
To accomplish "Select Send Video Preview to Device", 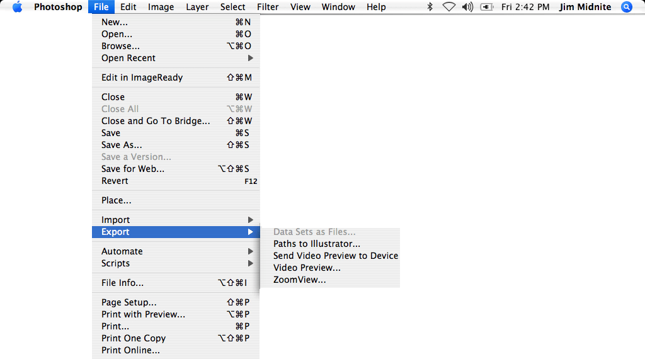I will [x=330, y=256].
